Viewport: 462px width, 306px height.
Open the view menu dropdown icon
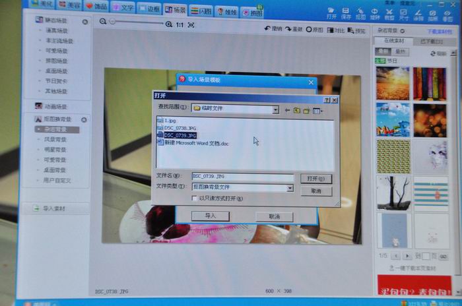click(317, 111)
